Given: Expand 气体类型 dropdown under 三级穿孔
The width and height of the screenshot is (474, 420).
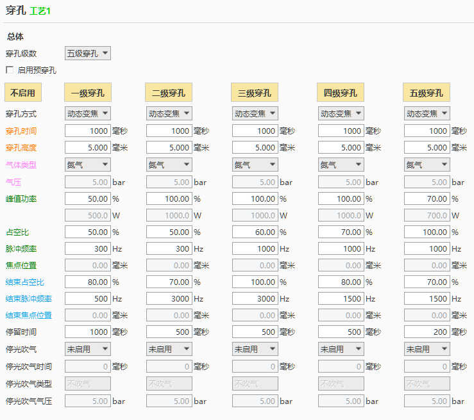Looking at the screenshot, I should [x=255, y=165].
